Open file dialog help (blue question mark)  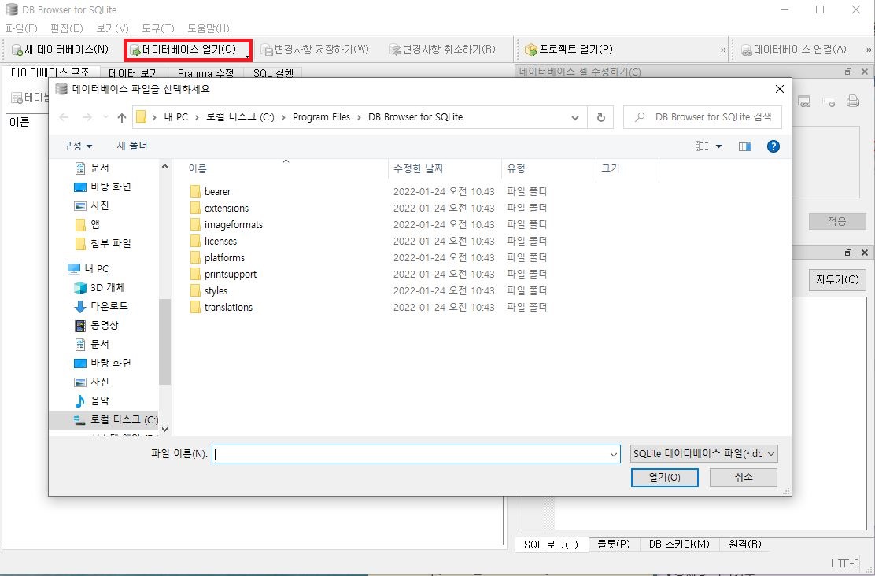coord(773,146)
